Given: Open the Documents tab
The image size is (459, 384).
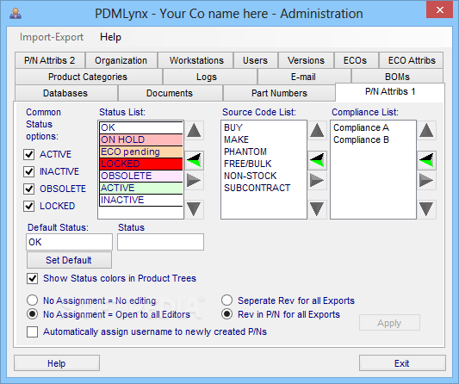Looking at the screenshot, I should click(170, 93).
